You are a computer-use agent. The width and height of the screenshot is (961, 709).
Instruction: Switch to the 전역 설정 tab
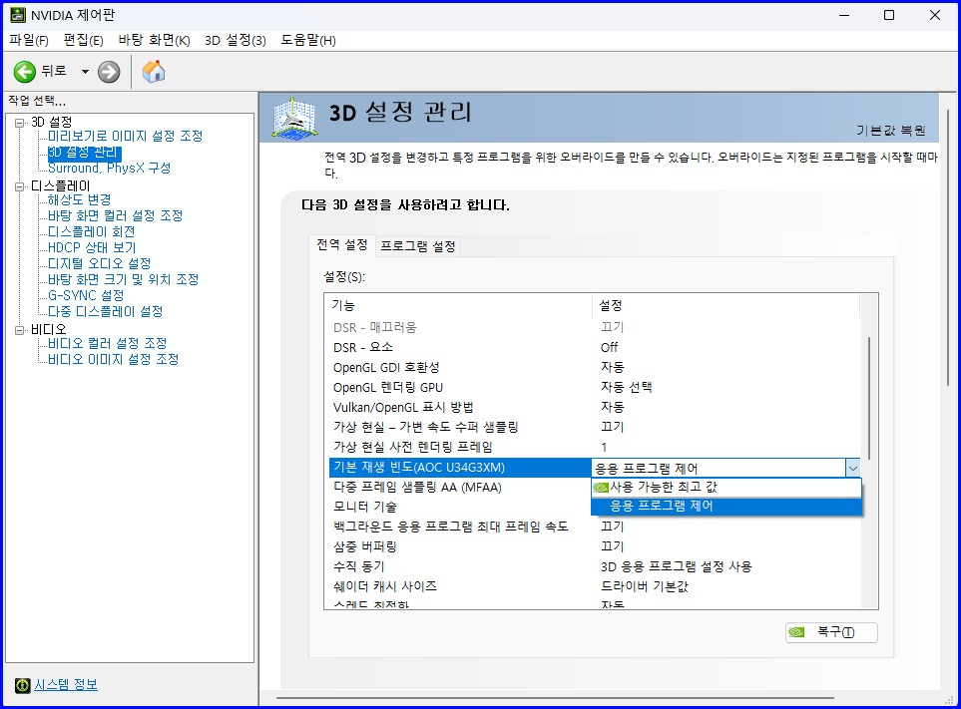(x=341, y=245)
